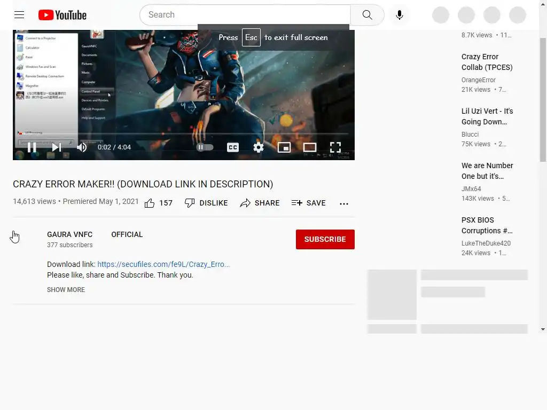547x410 pixels.
Task: Open GAURA VNFC channel name
Action: (x=70, y=235)
